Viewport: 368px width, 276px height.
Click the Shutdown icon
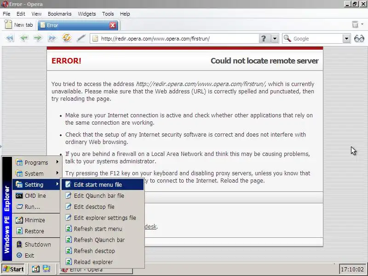[19, 244]
